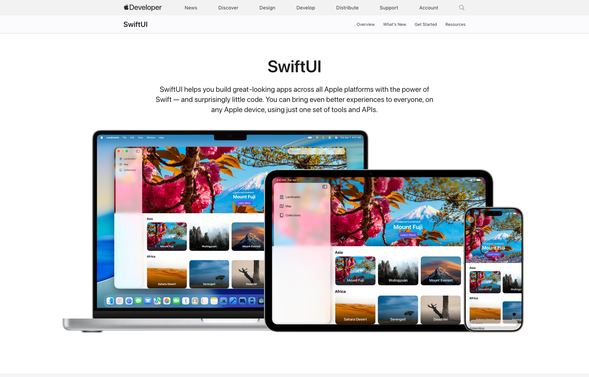Open the Photos app in the Dock

coord(167,301)
